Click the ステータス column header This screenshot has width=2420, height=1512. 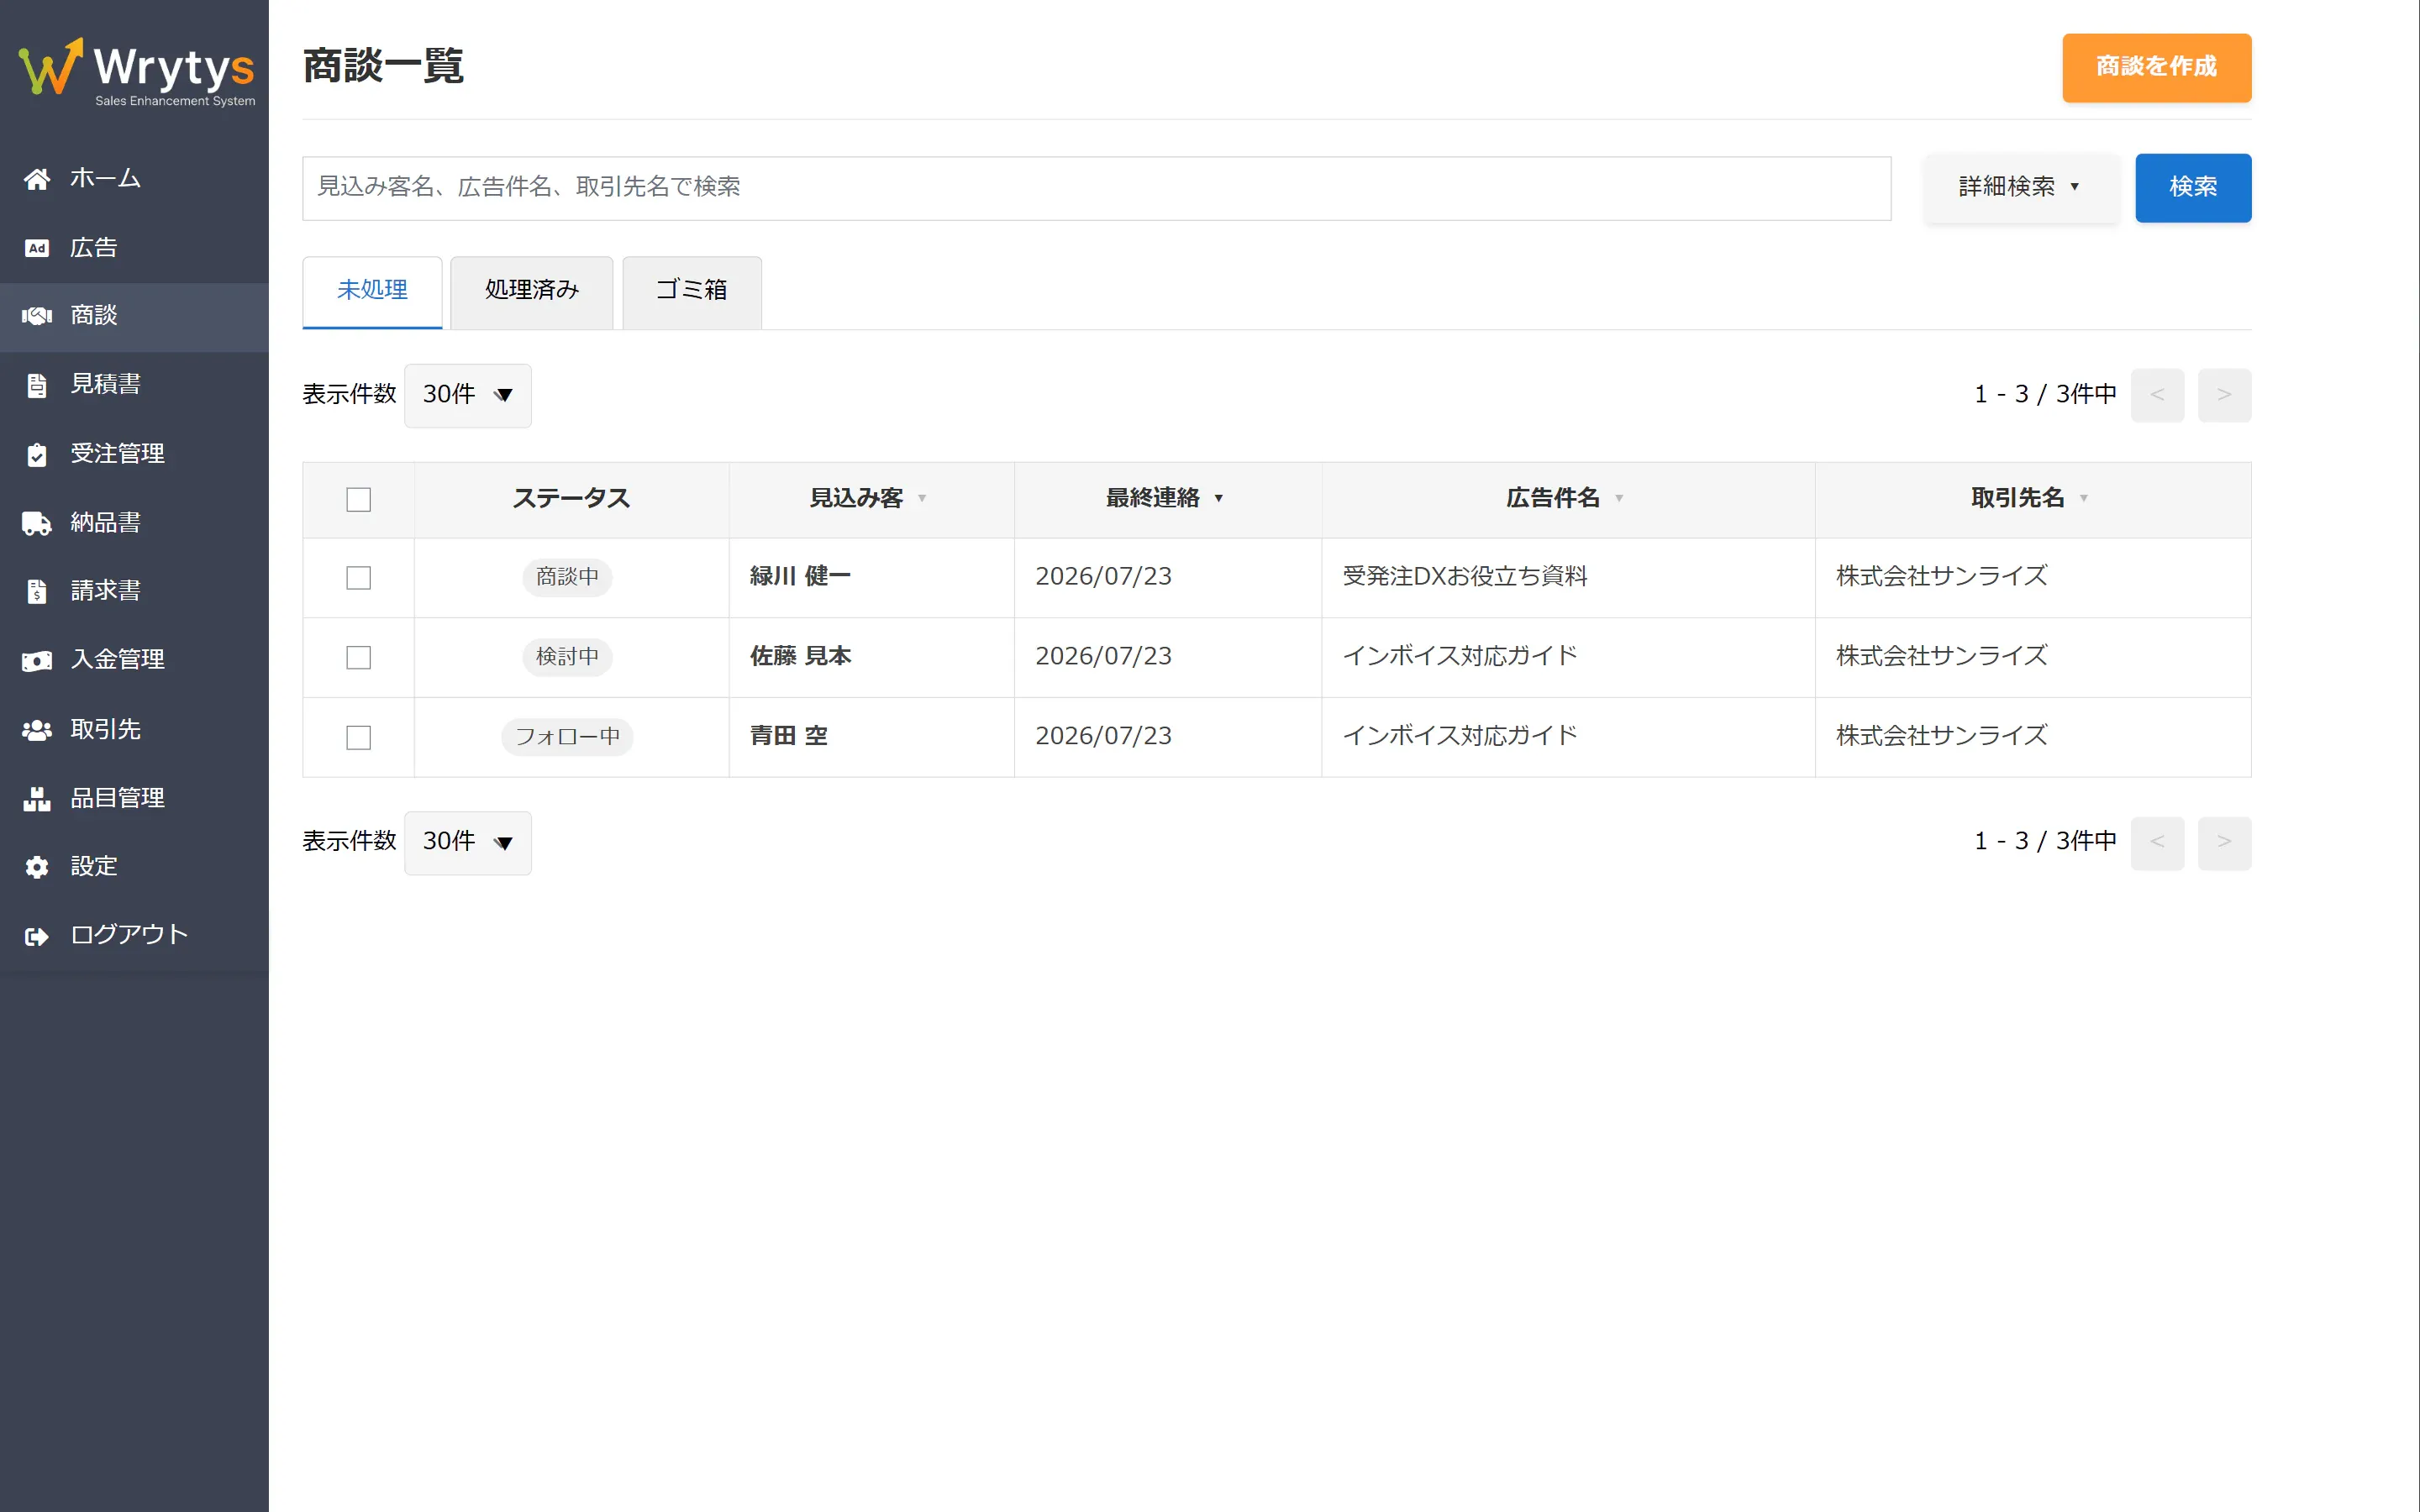pos(571,499)
